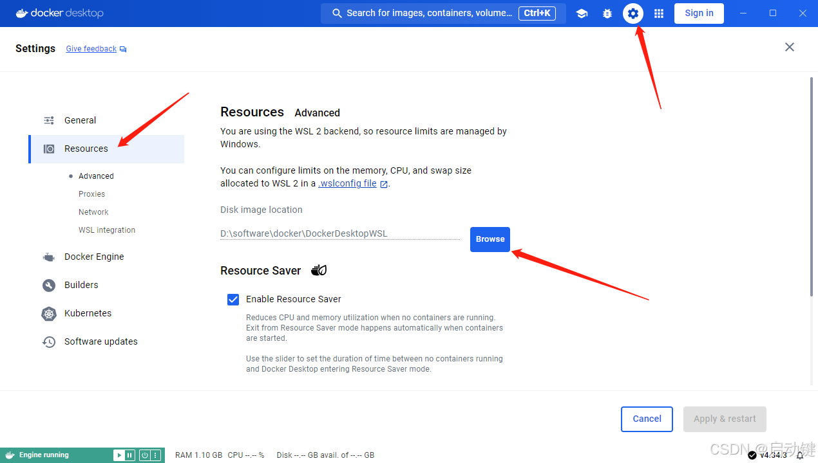Open the extensions grid icon
818x463 pixels.
tap(659, 14)
